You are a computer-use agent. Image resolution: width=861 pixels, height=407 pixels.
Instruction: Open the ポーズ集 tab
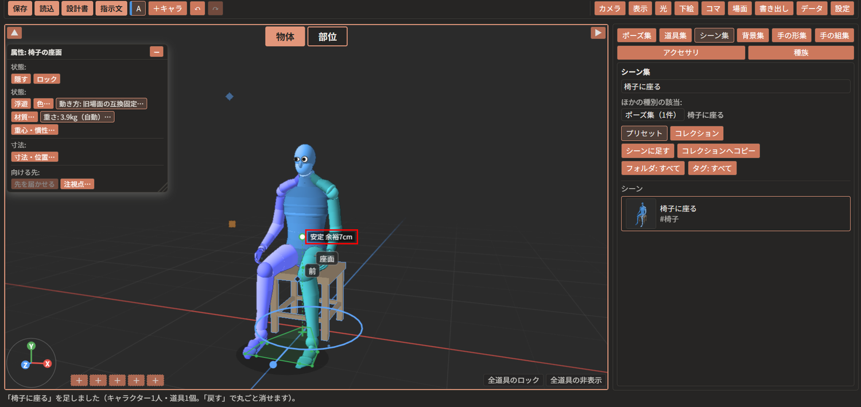pos(637,36)
